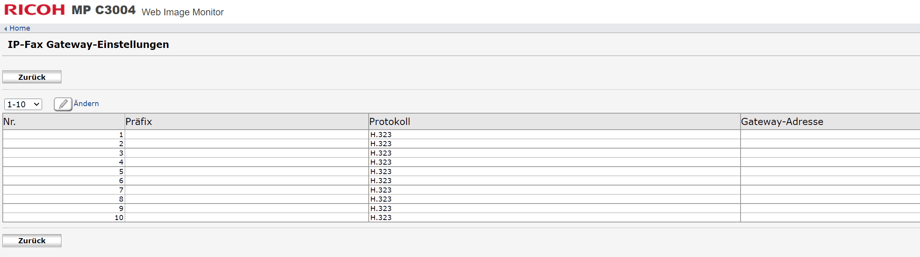
Task: Click the Home breadcrumb link
Action: [x=20, y=28]
